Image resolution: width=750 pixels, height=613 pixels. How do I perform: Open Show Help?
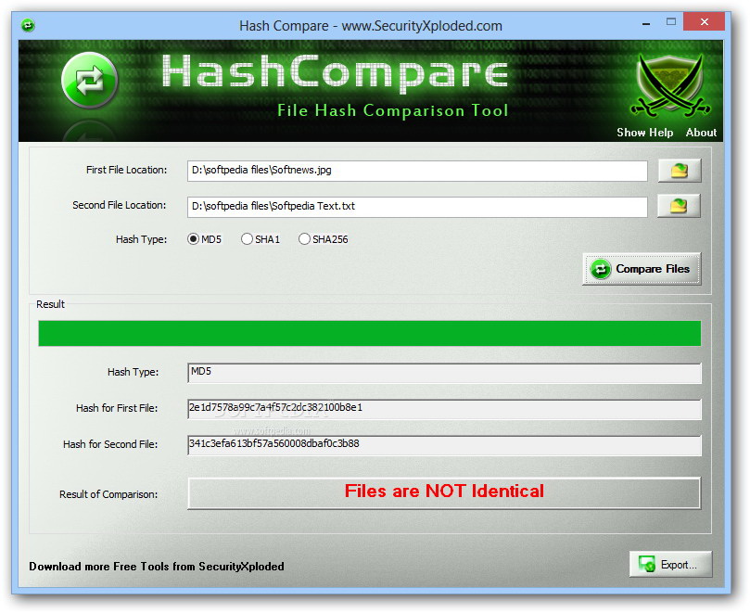coord(644,133)
